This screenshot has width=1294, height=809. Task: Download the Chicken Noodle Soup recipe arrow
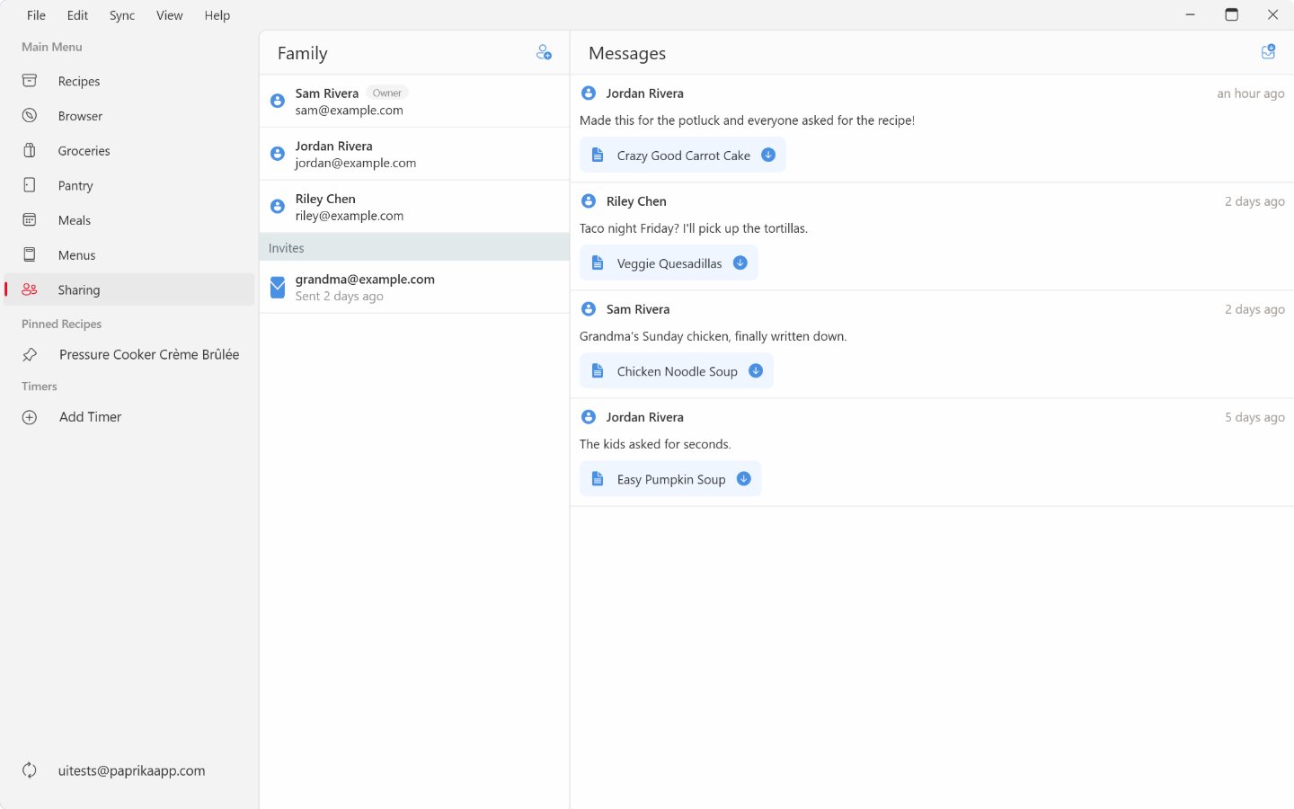756,370
